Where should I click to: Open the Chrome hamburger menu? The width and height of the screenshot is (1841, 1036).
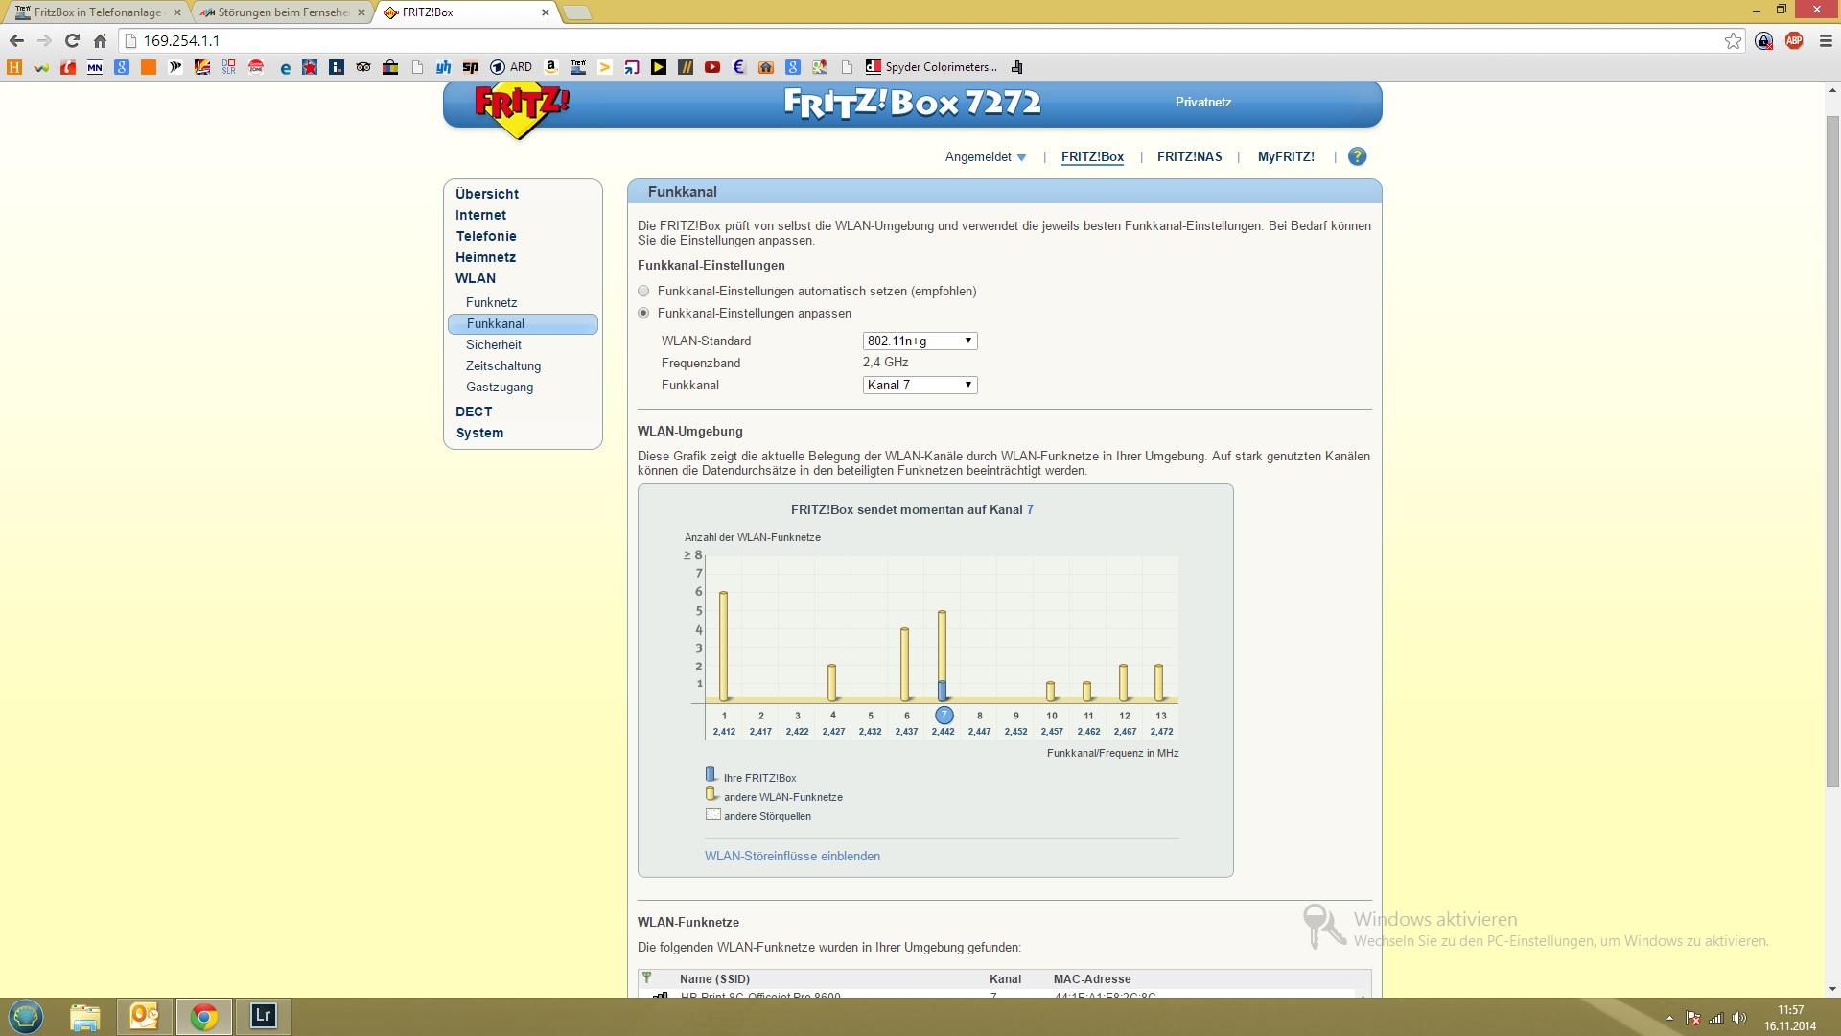[1825, 40]
